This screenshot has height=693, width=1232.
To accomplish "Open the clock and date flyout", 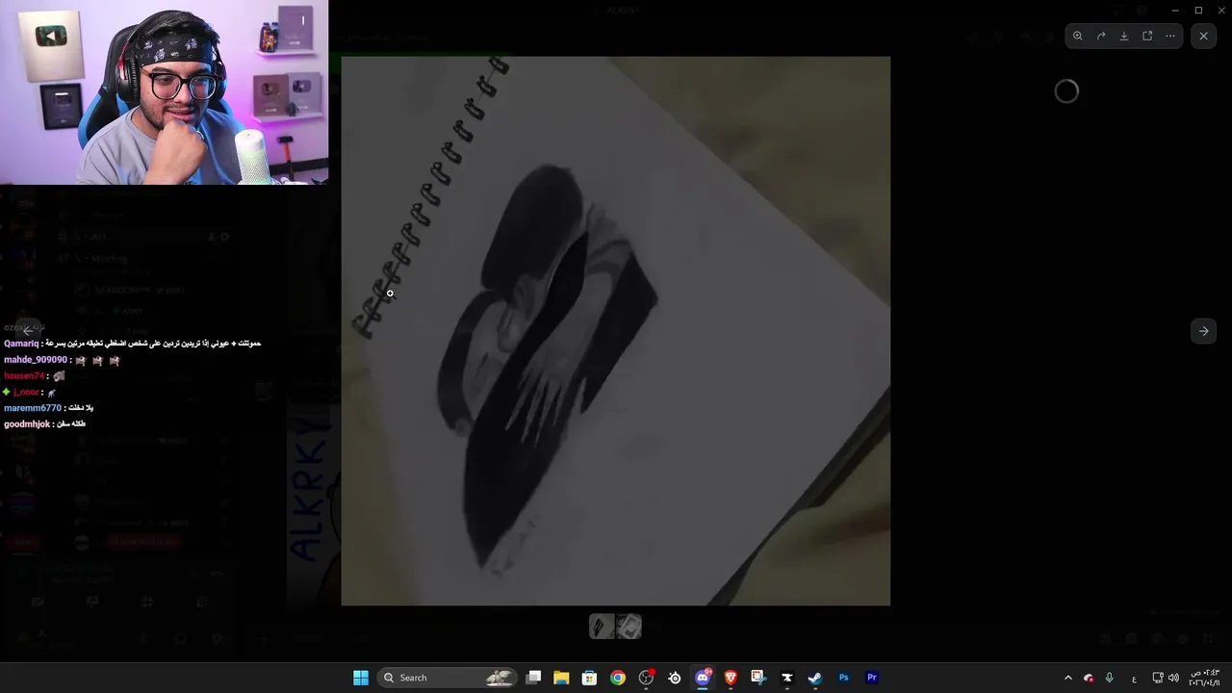I will pyautogui.click(x=1204, y=678).
